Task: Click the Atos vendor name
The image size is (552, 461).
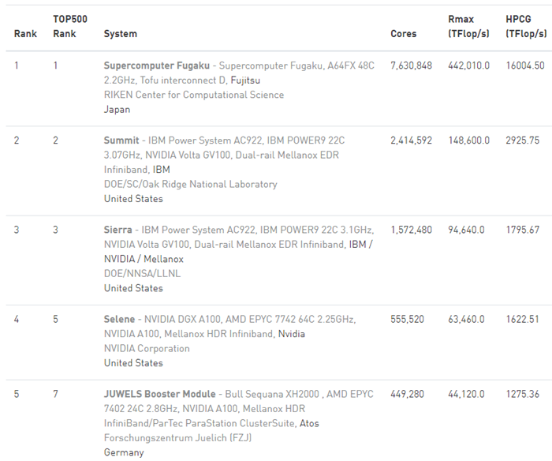Action: [x=309, y=424]
